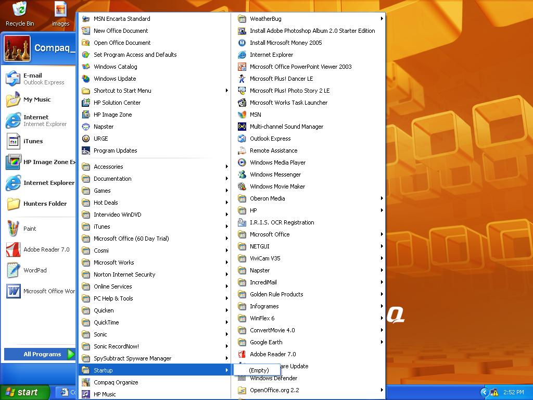The width and height of the screenshot is (533, 400).
Task: Click the Microsoft Plus! Dancer LE icon
Action: tap(242, 79)
